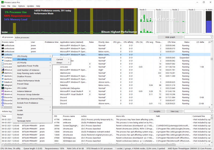Select Induce Performance Mode
The image size is (214, 150).
pos(32,81)
